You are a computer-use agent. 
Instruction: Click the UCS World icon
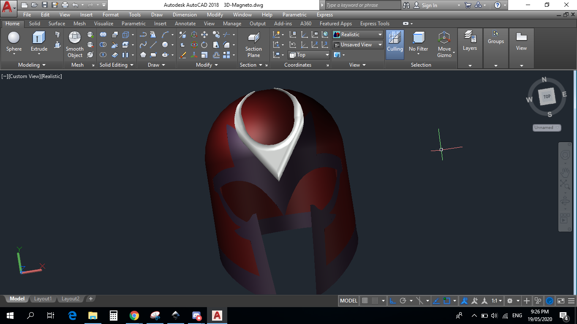pos(325,35)
